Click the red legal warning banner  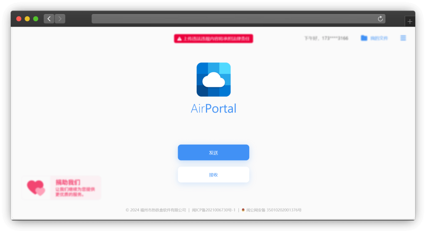pos(213,39)
